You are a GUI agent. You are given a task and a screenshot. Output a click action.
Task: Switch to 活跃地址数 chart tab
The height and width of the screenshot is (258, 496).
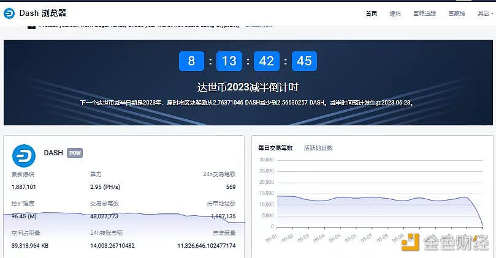(x=318, y=148)
